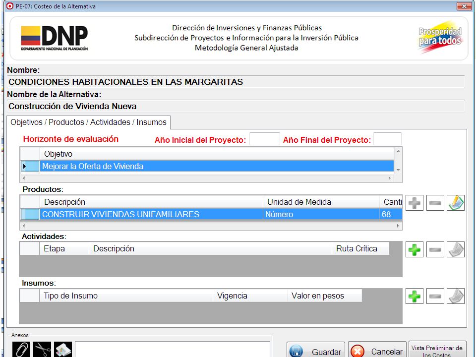Click the Año Inicial del Proyecto field
This screenshot has width=476, height=357.
(x=264, y=139)
